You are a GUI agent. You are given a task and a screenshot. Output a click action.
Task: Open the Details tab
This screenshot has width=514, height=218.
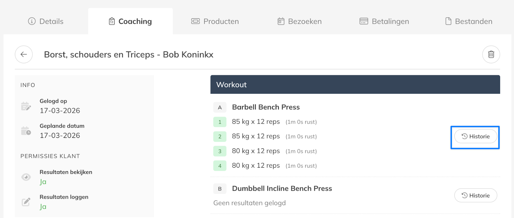46,21
